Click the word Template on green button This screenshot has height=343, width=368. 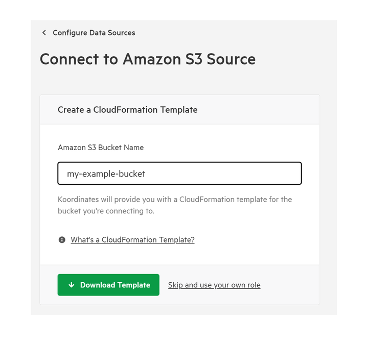click(134, 285)
